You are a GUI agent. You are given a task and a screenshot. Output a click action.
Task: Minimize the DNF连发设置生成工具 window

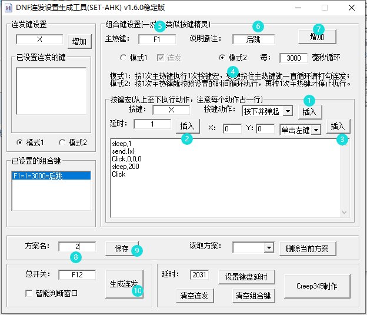(298, 8)
